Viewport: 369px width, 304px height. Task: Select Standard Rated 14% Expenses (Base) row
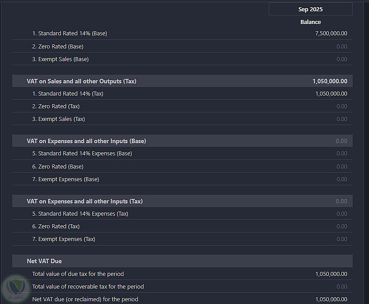[x=82, y=154]
